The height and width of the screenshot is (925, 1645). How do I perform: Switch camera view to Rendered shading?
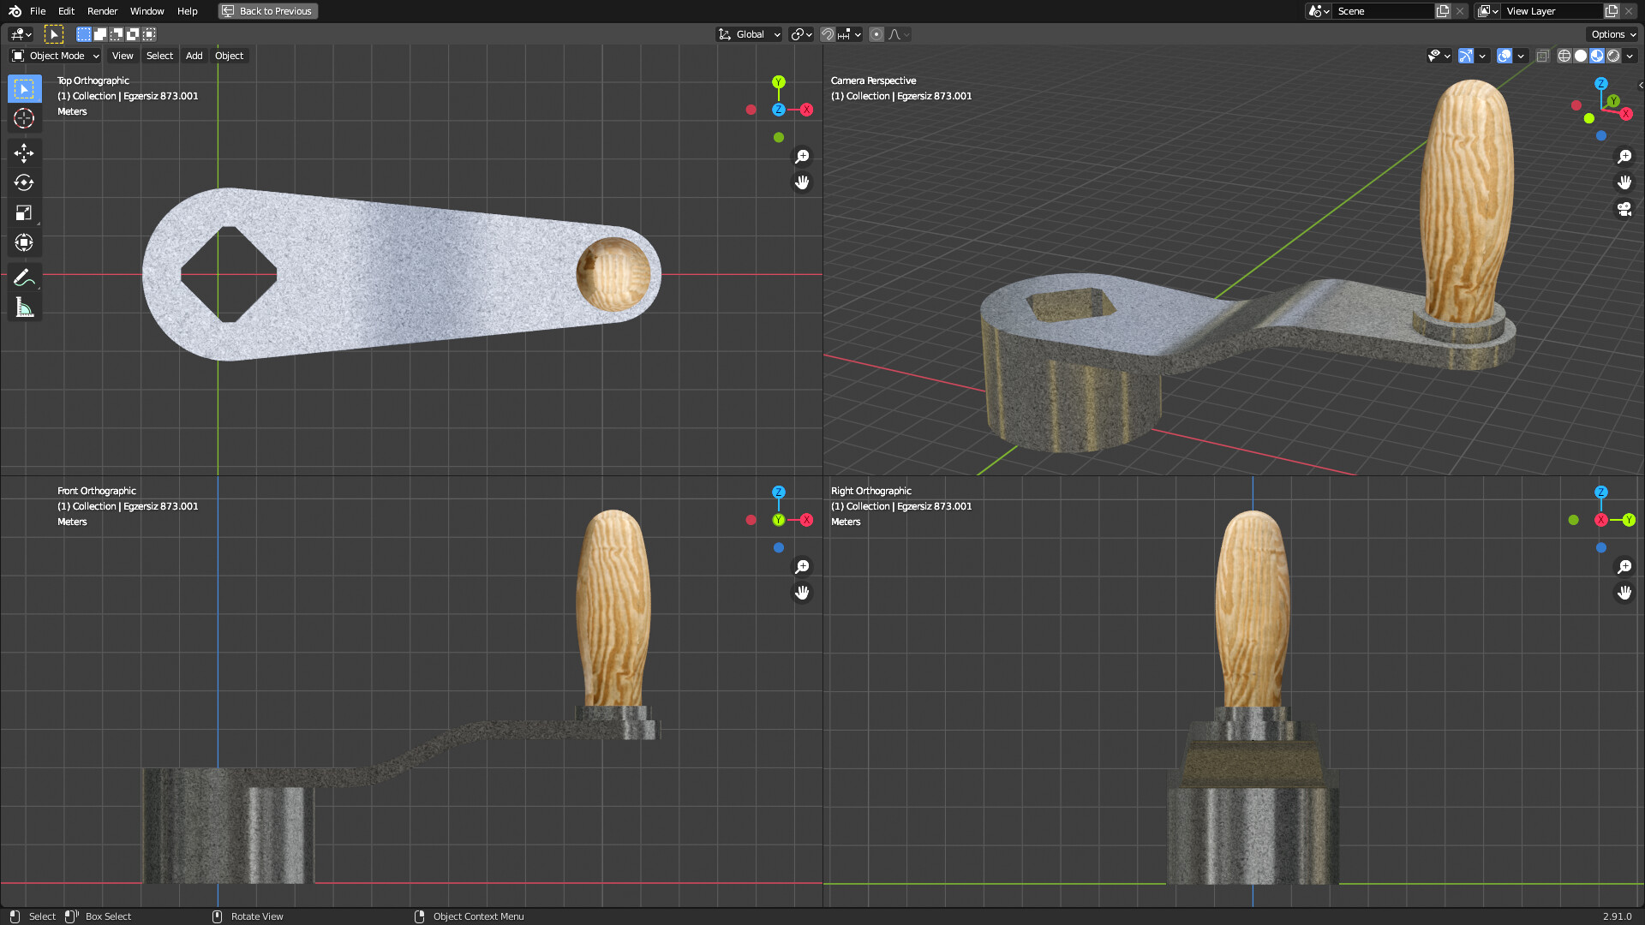[1616, 56]
